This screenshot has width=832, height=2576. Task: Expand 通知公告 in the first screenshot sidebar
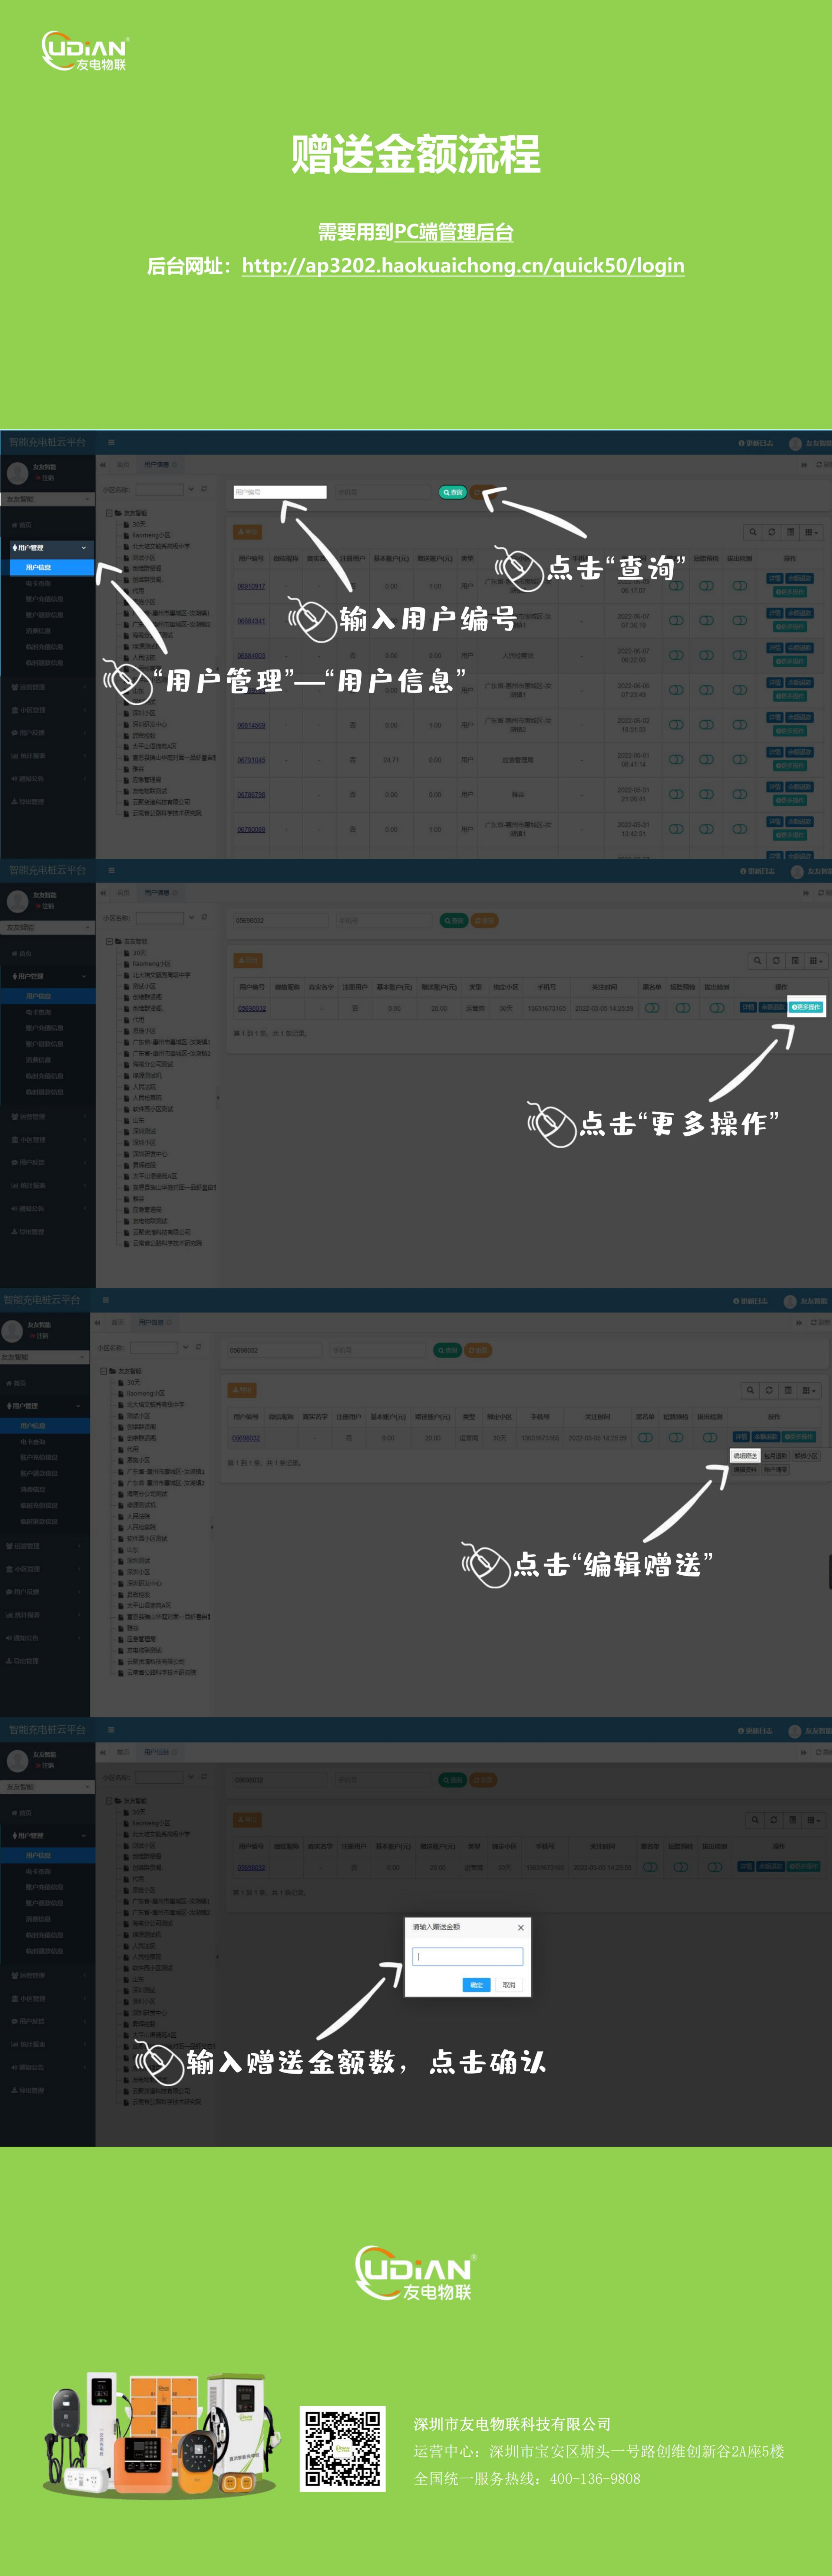coord(47,779)
